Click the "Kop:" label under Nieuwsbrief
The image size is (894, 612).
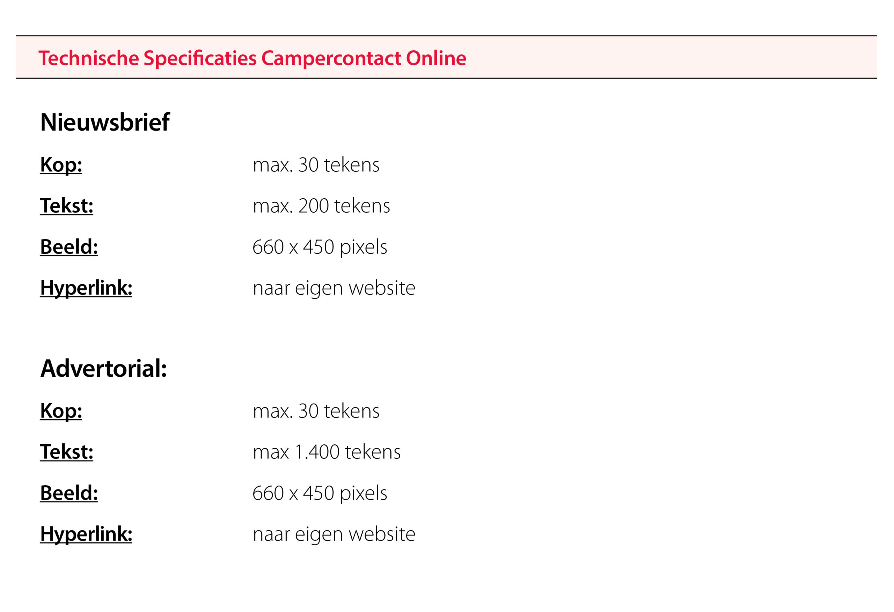click(x=61, y=165)
